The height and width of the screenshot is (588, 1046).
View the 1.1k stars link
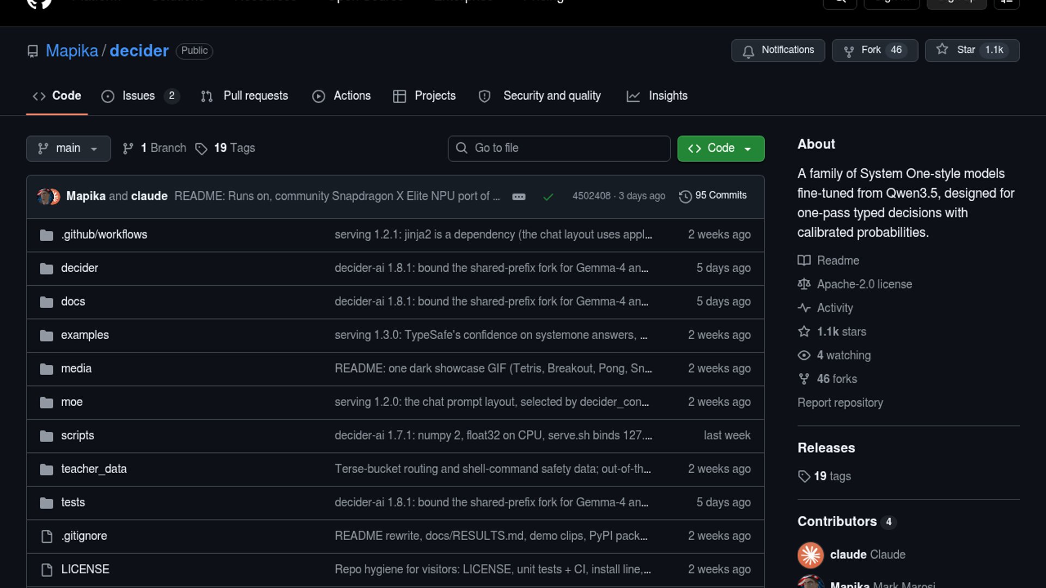pos(832,332)
